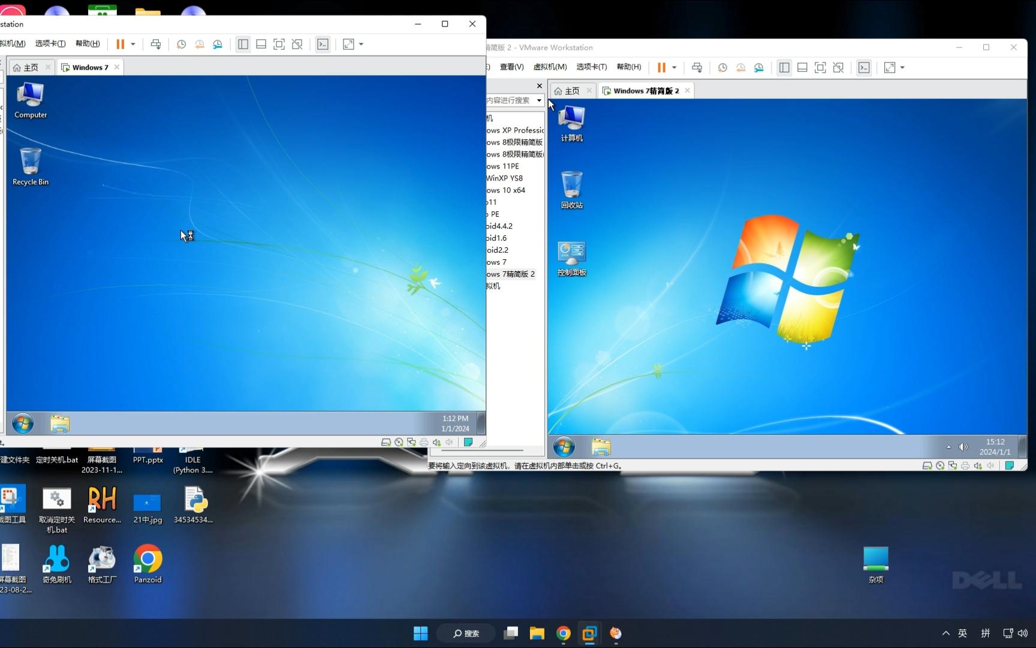Open 选项卡(T) menu in left window
Image resolution: width=1036 pixels, height=648 pixels.
pos(50,44)
